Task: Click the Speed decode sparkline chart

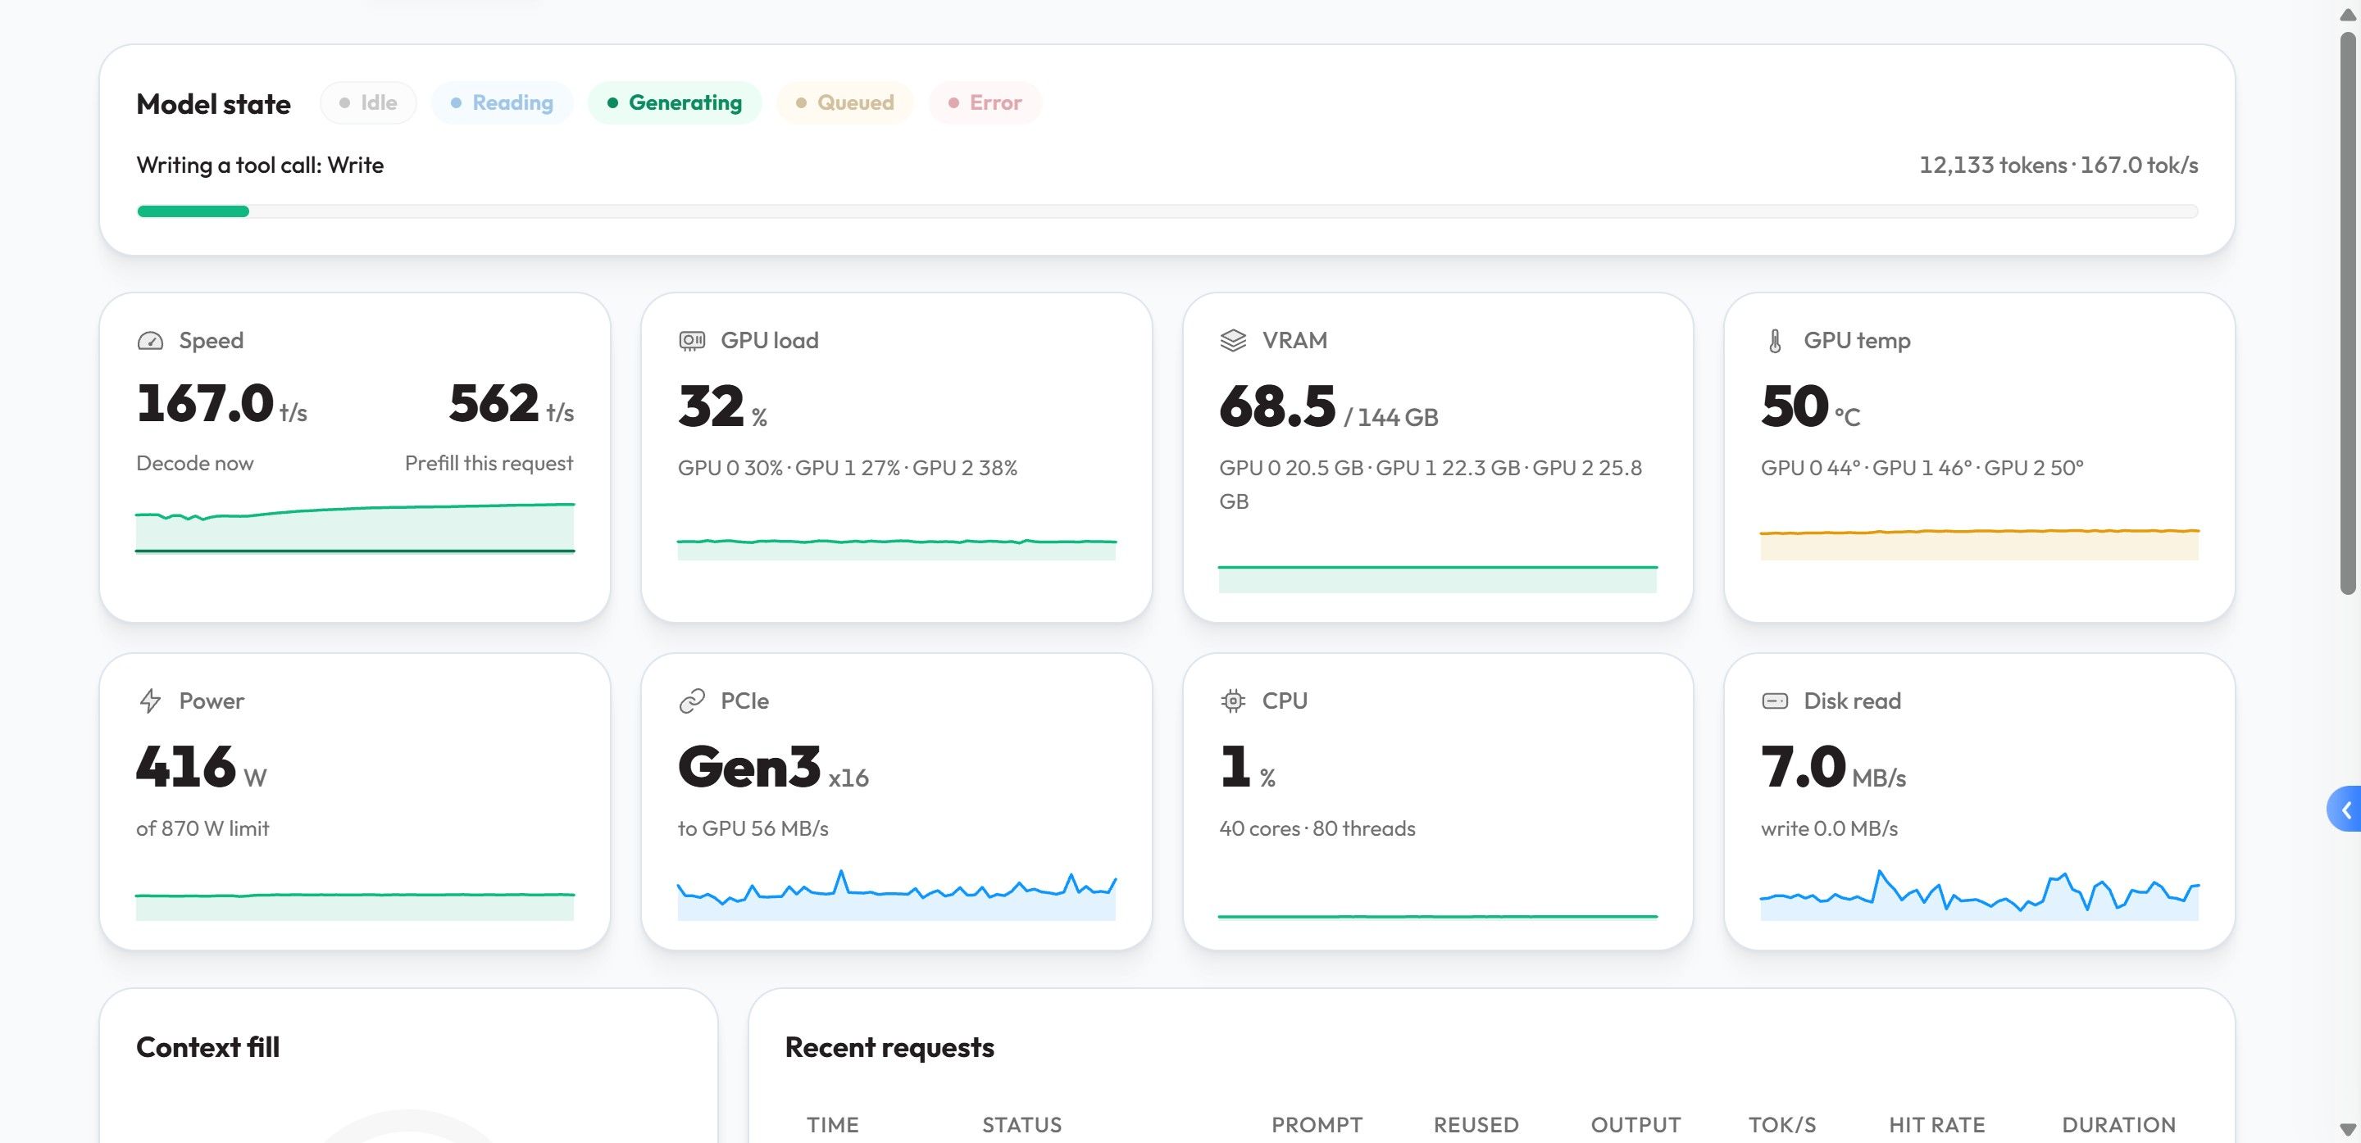Action: [x=355, y=528]
